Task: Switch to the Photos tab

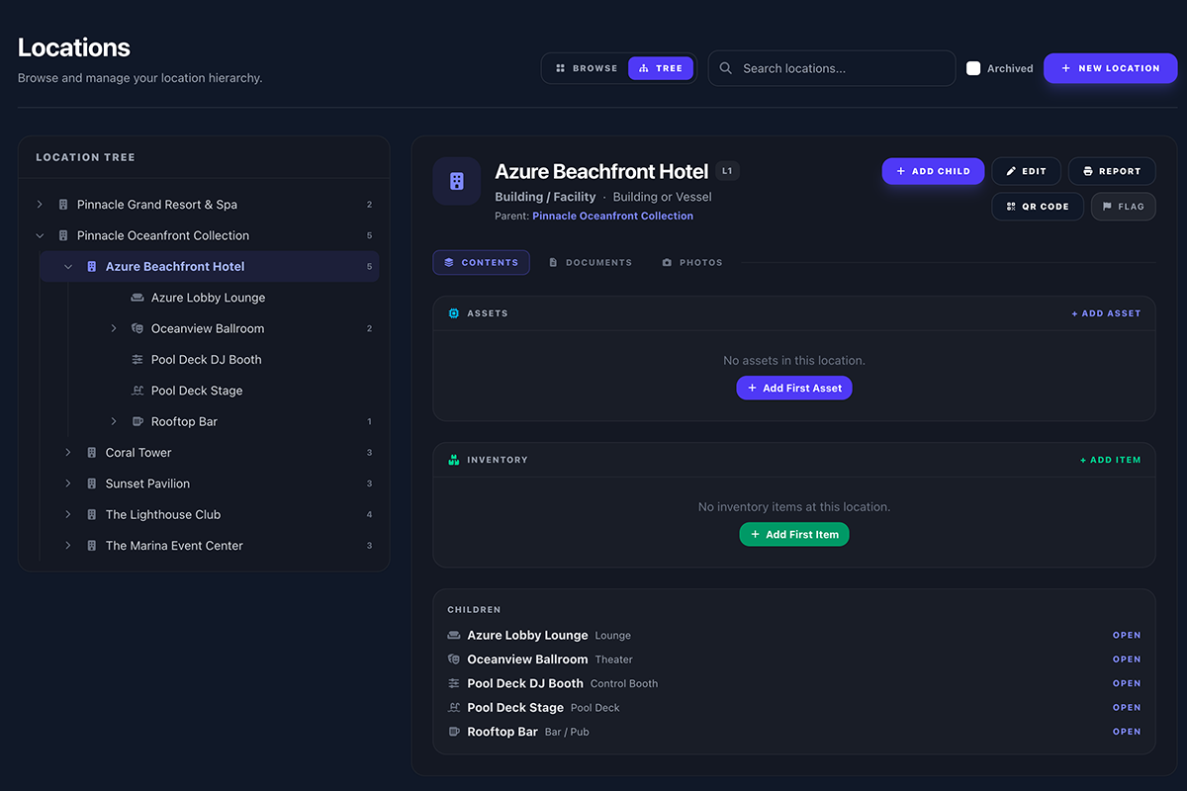Action: click(691, 262)
